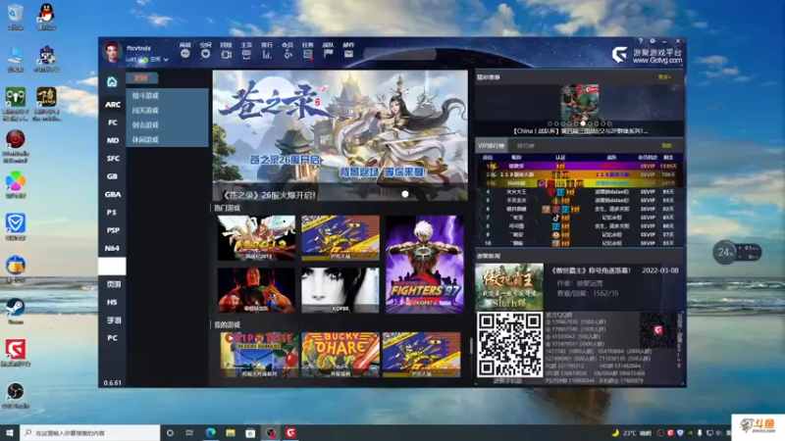Open the KOF98 game thumbnail
Screen dimensions: 785x441
(x=340, y=290)
